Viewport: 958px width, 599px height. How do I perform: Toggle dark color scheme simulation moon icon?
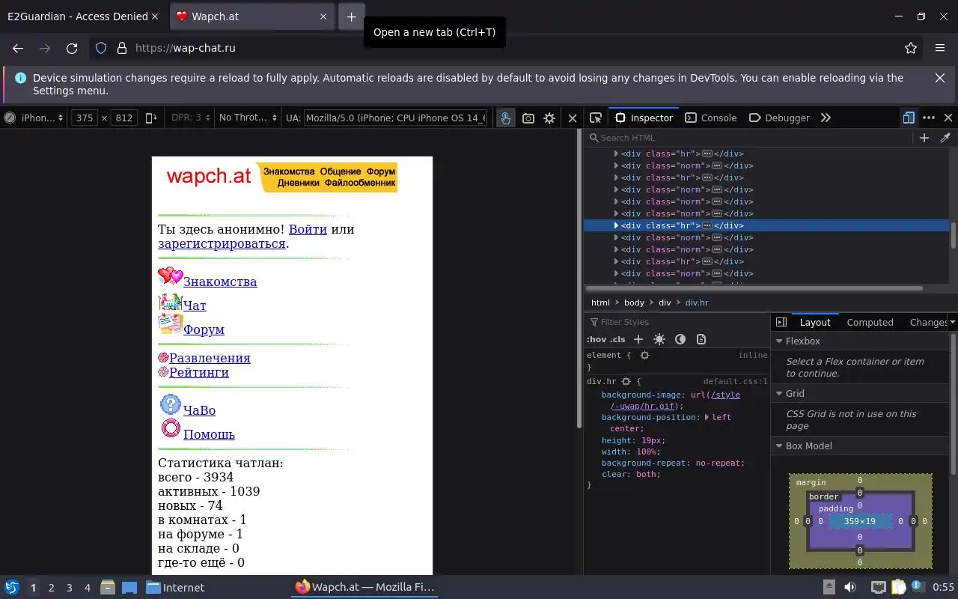(680, 339)
